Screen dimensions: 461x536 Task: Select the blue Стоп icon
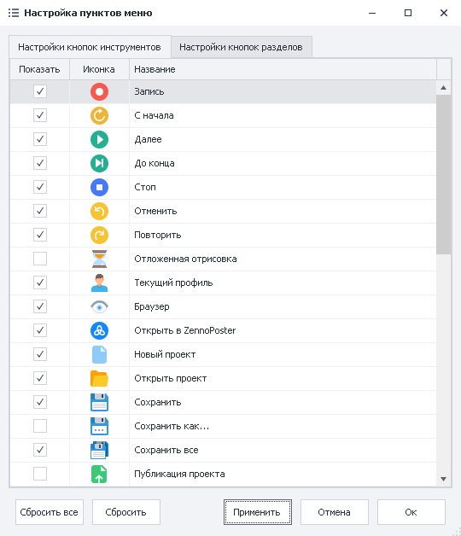click(99, 187)
